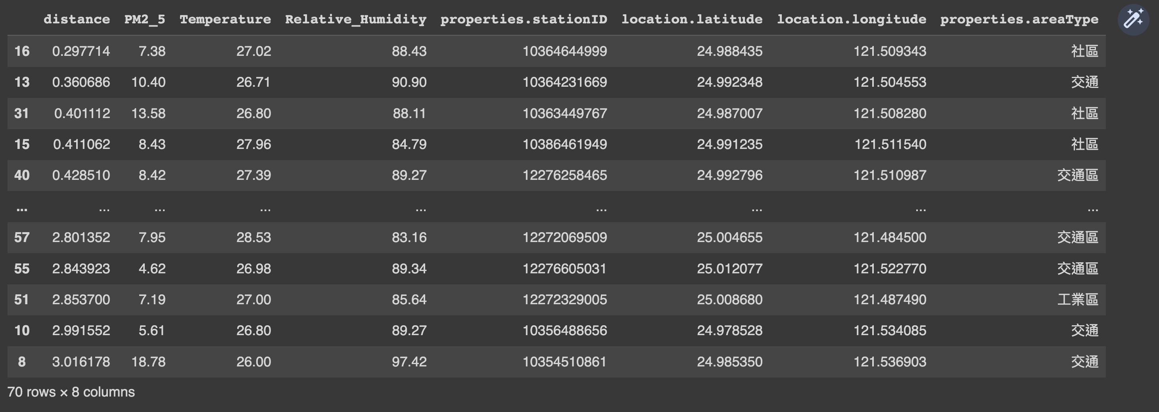Click distance value 0.360686
Image resolution: width=1159 pixels, height=412 pixels.
[x=81, y=82]
